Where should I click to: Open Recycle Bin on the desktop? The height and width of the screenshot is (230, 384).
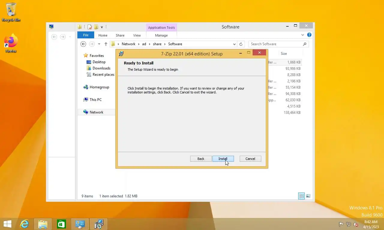tap(11, 12)
